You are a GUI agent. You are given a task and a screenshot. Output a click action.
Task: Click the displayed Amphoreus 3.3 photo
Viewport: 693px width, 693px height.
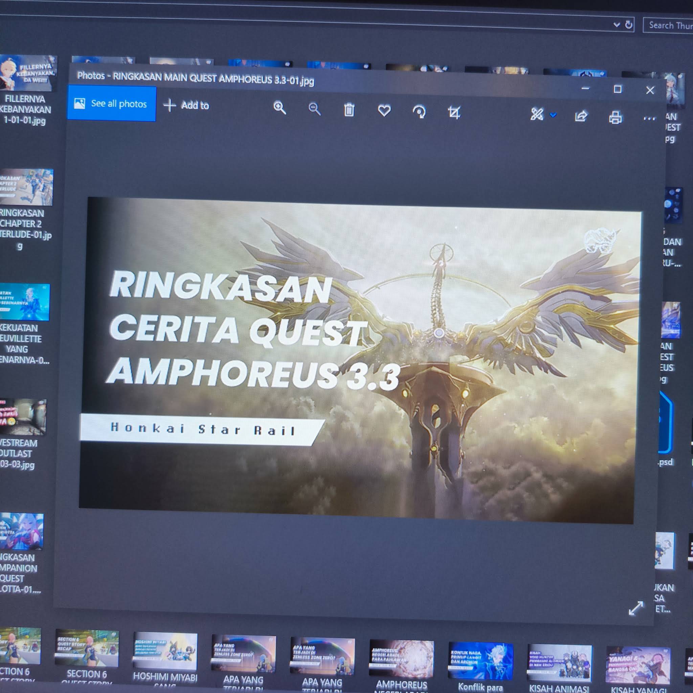[x=360, y=360]
